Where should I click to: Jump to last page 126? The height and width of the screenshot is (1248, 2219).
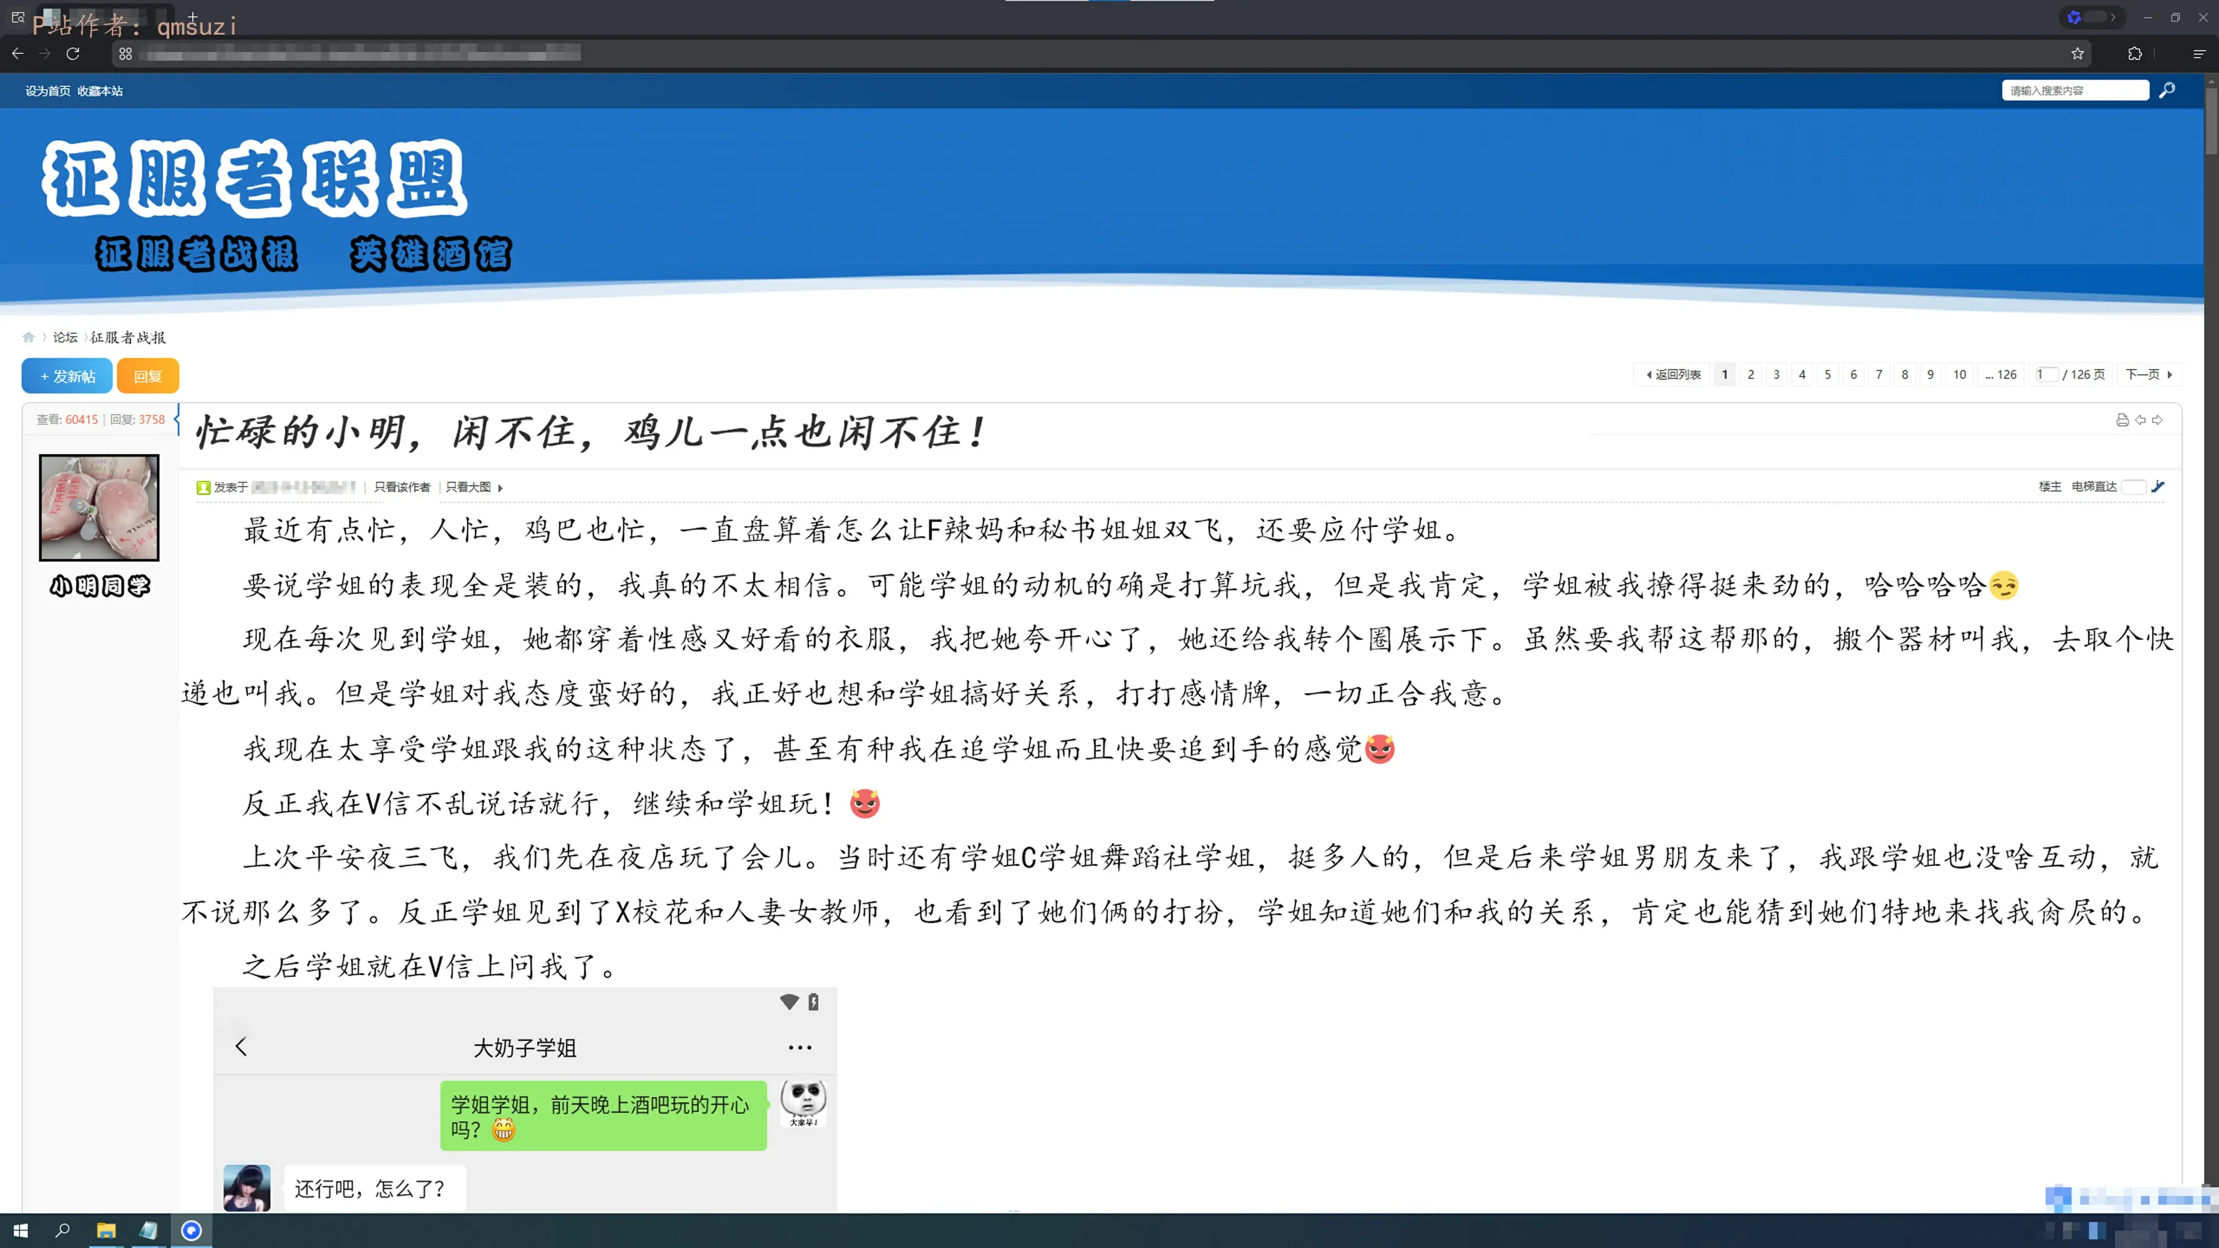(2001, 374)
